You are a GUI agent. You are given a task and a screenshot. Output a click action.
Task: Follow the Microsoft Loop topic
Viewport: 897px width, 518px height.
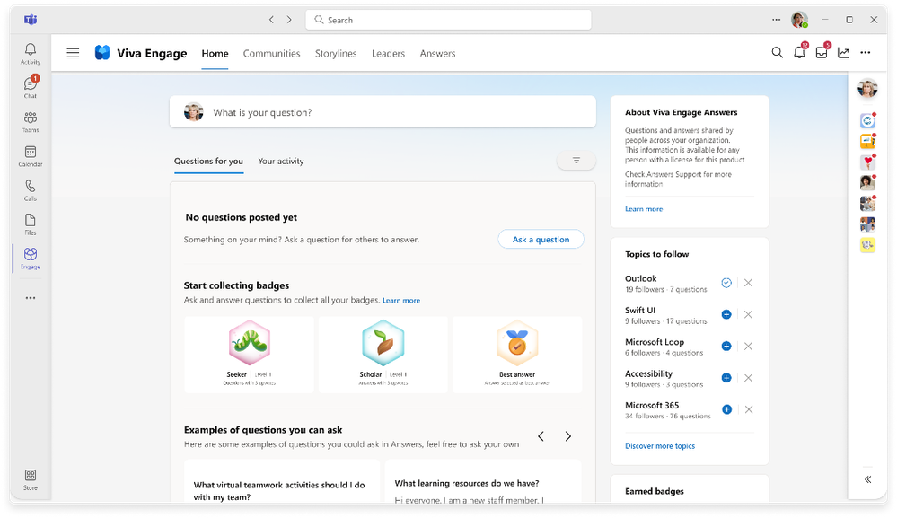(x=726, y=346)
